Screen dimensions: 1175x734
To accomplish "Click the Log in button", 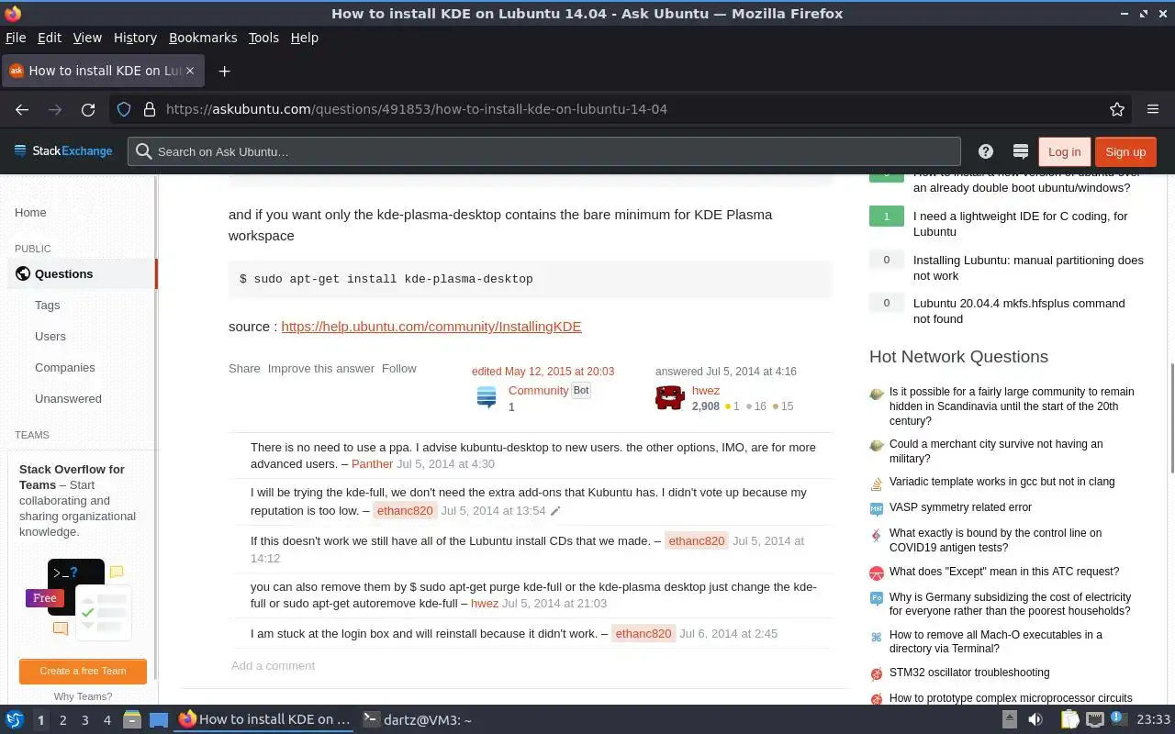I will pyautogui.click(x=1064, y=152).
